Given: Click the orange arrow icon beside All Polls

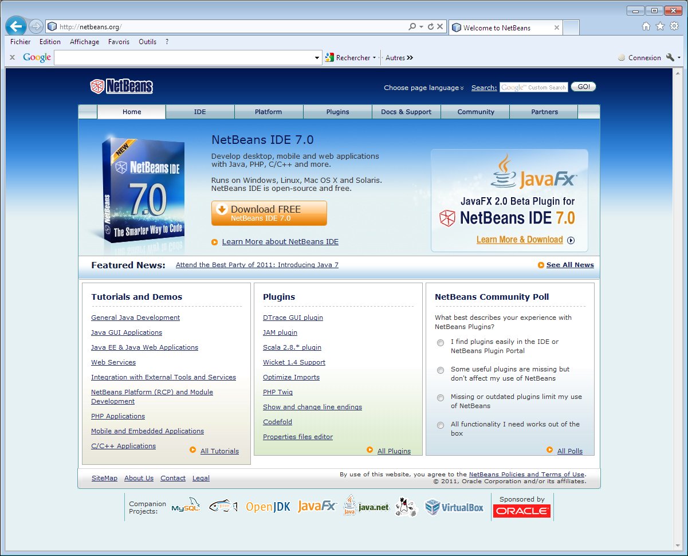Looking at the screenshot, I should (x=550, y=450).
